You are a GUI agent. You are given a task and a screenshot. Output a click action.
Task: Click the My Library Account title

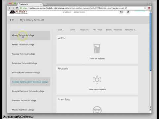(32, 20)
